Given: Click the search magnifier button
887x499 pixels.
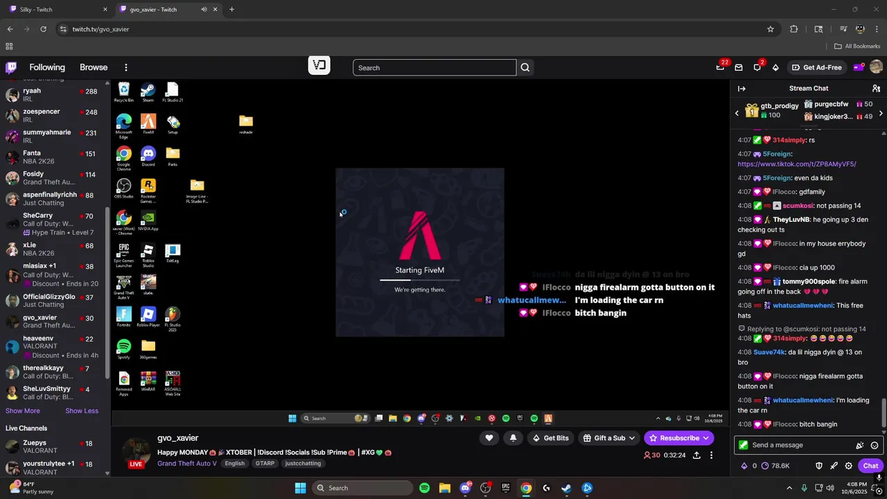Looking at the screenshot, I should pos(525,67).
